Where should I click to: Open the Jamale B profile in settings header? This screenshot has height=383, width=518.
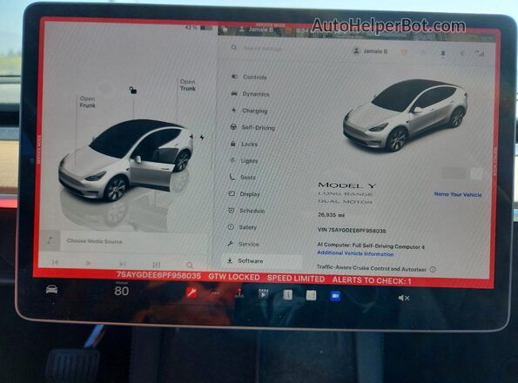370,51
